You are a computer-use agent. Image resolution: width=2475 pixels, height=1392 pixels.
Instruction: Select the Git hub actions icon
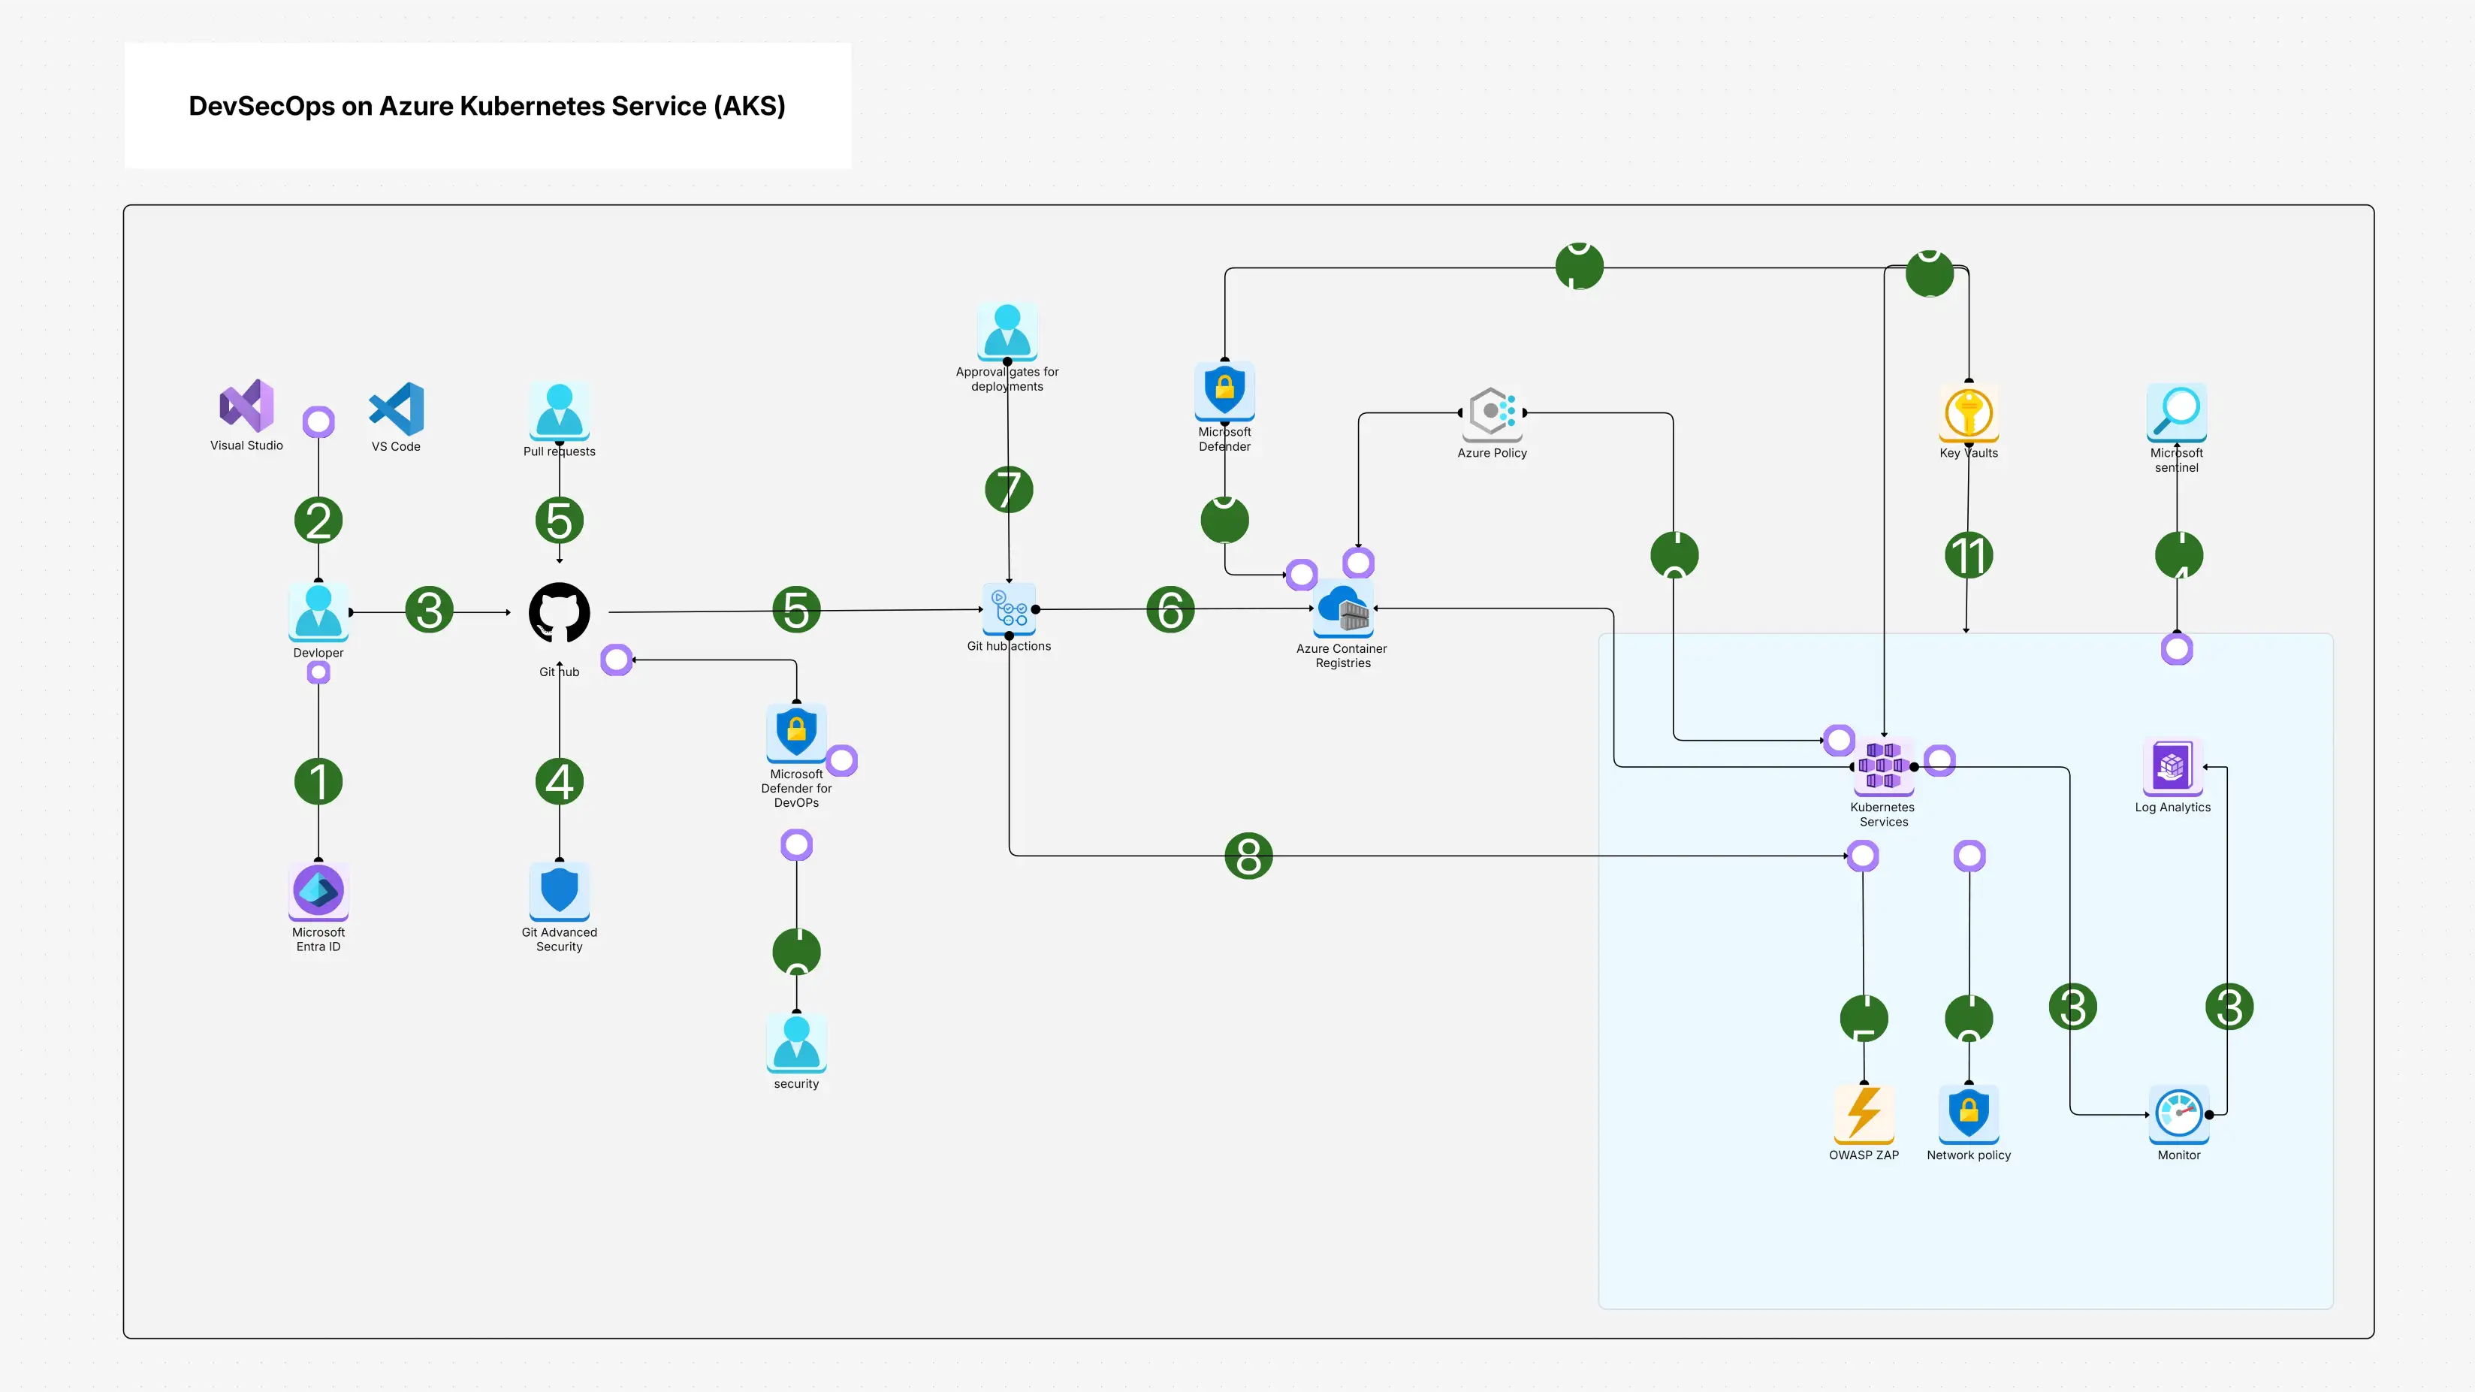click(x=1008, y=610)
